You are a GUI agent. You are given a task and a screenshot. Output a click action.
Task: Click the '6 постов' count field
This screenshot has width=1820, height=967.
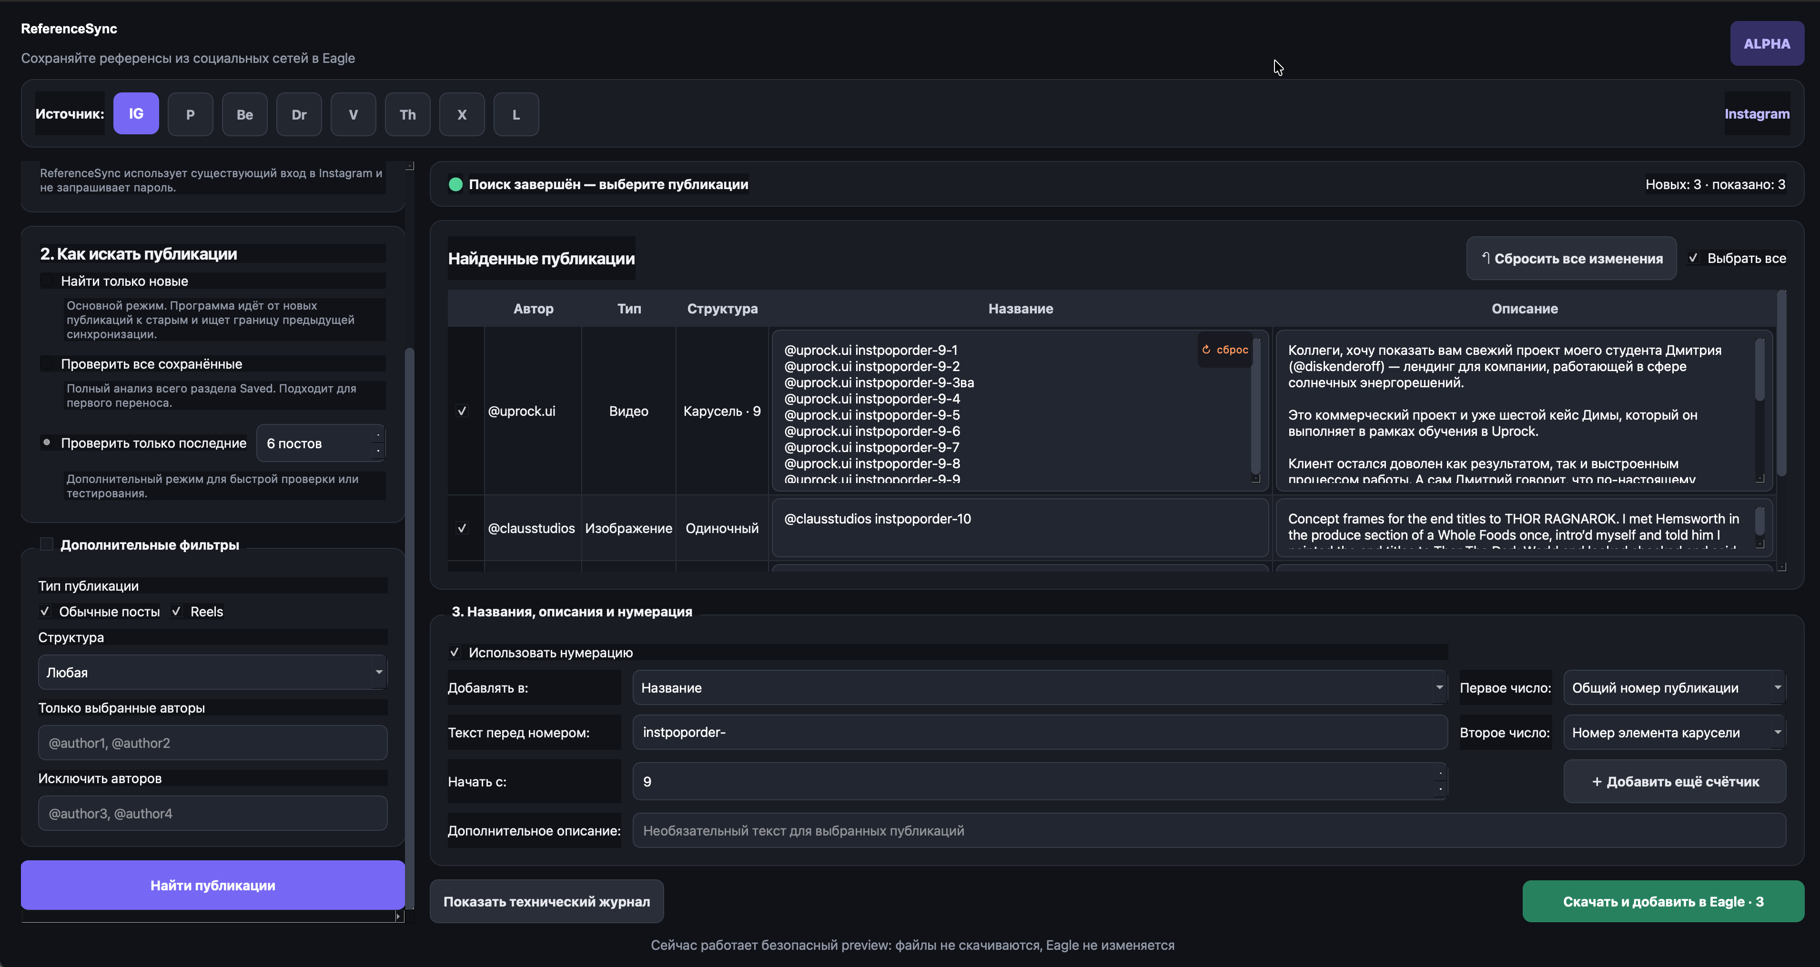click(x=321, y=443)
